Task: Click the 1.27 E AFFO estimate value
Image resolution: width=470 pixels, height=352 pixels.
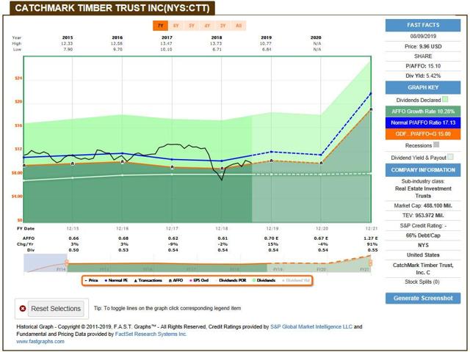Action: (371, 238)
